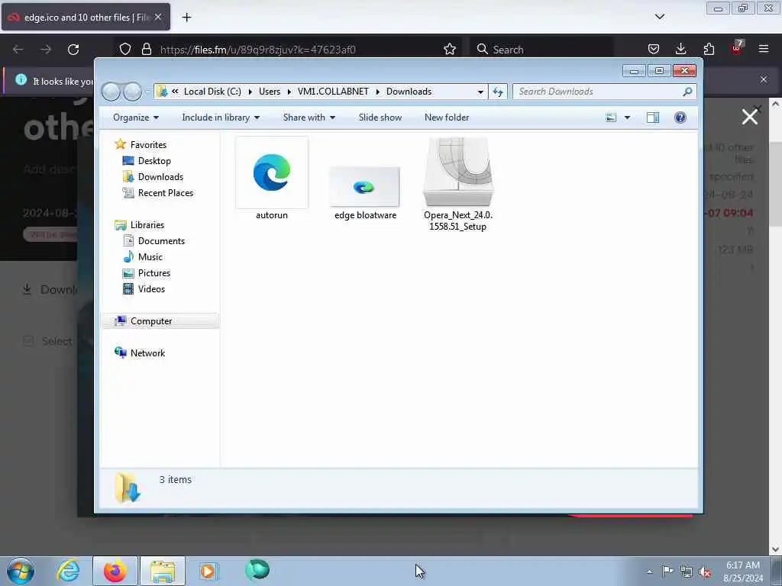Open Recent Places in the sidebar

pyautogui.click(x=166, y=193)
